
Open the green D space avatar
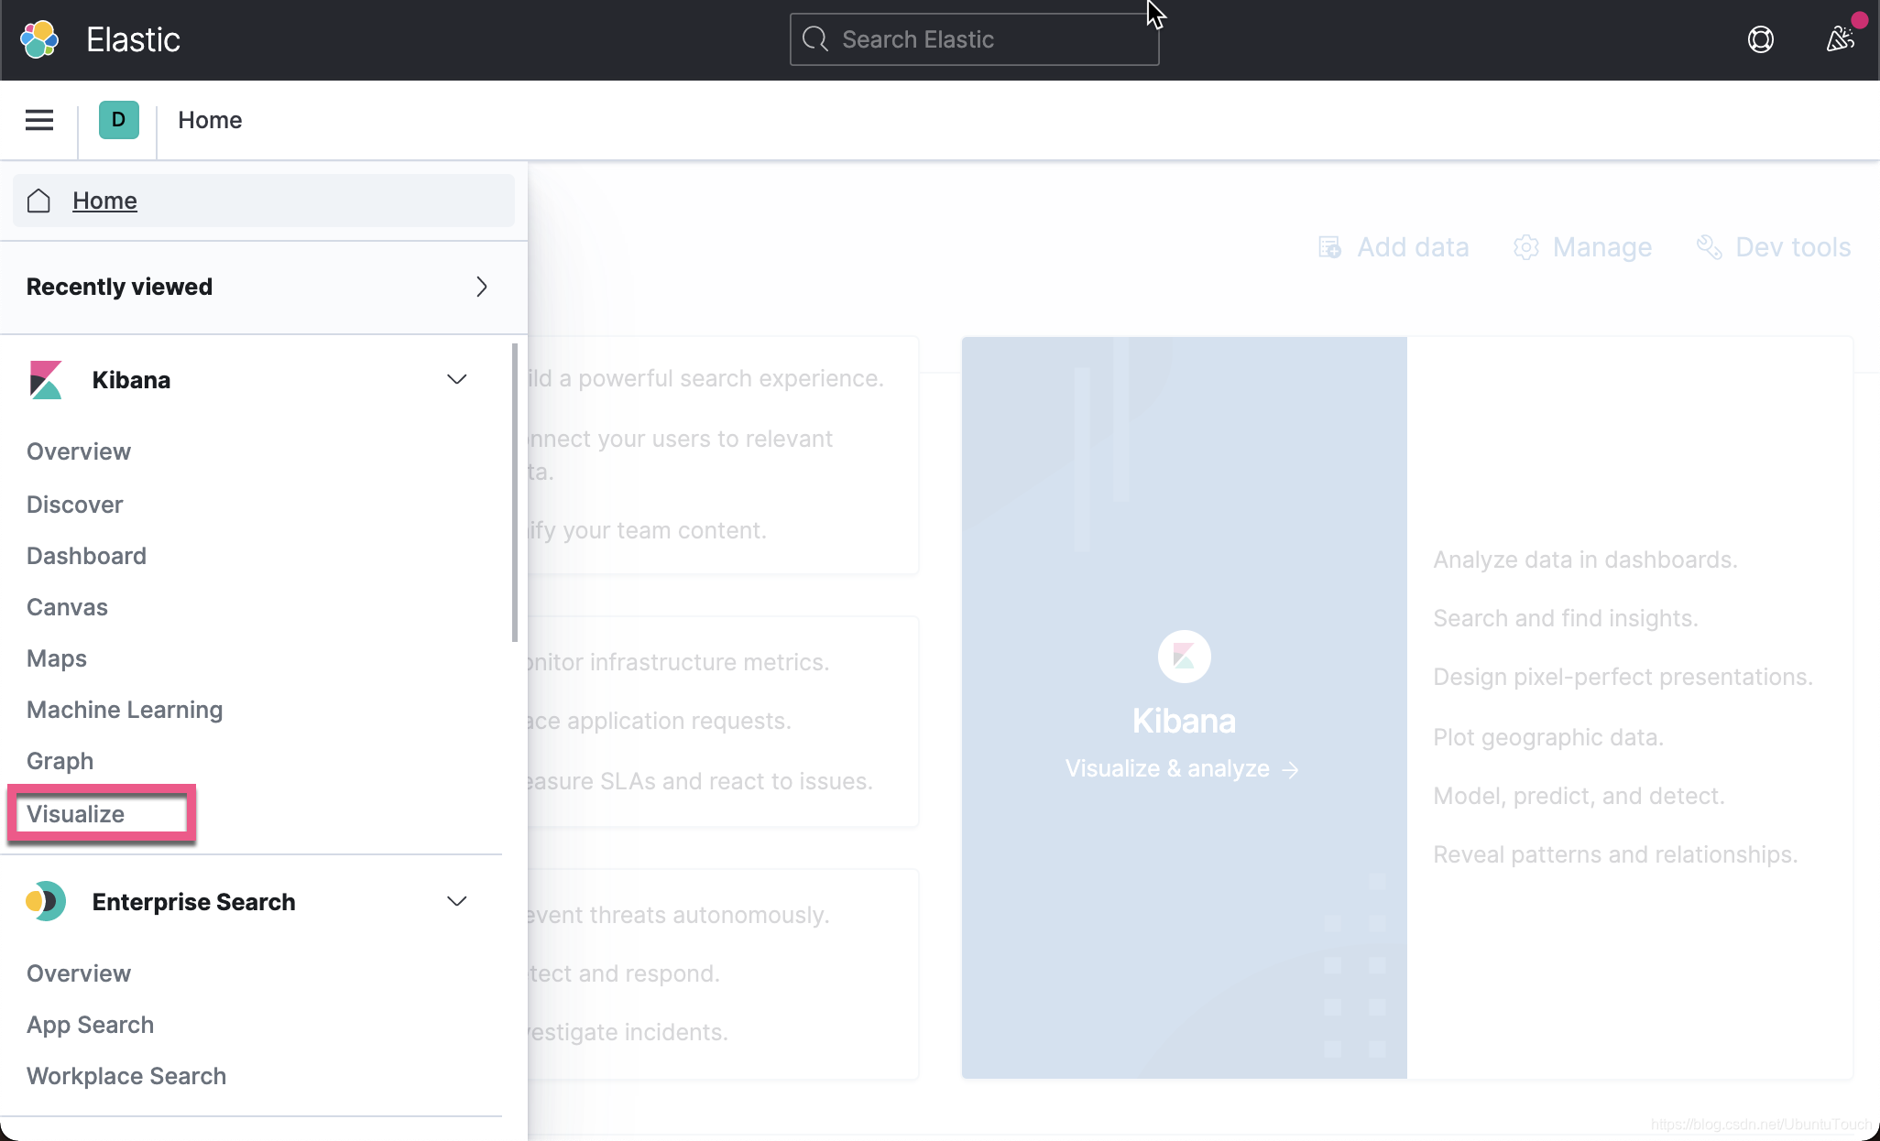118,120
